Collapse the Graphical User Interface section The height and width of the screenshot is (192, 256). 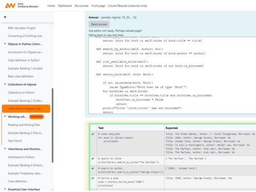tap(5, 189)
